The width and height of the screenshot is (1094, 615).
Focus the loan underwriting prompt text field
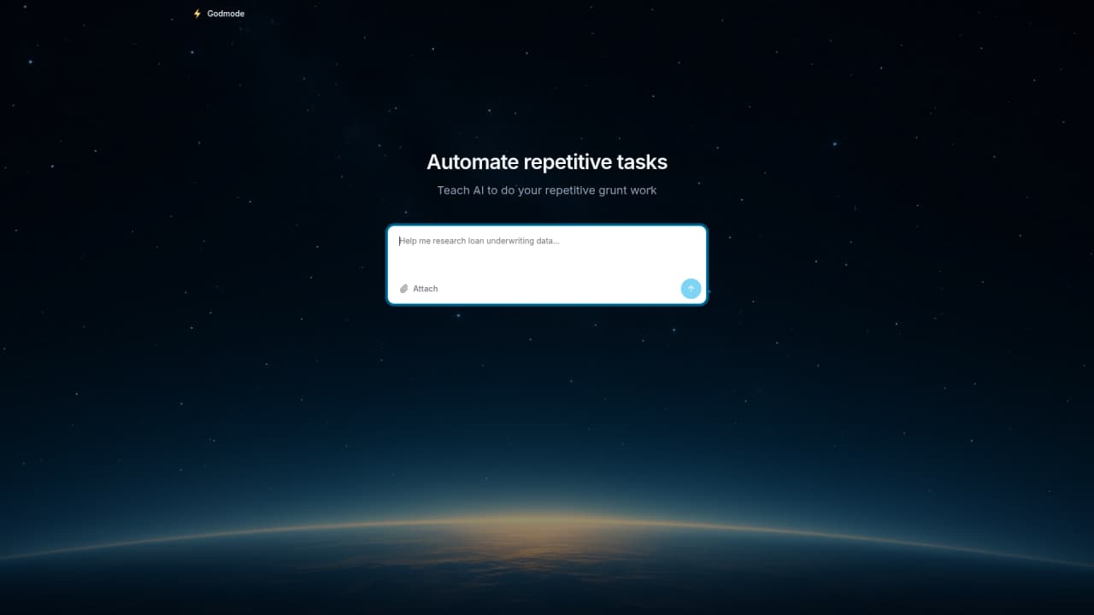(x=547, y=251)
